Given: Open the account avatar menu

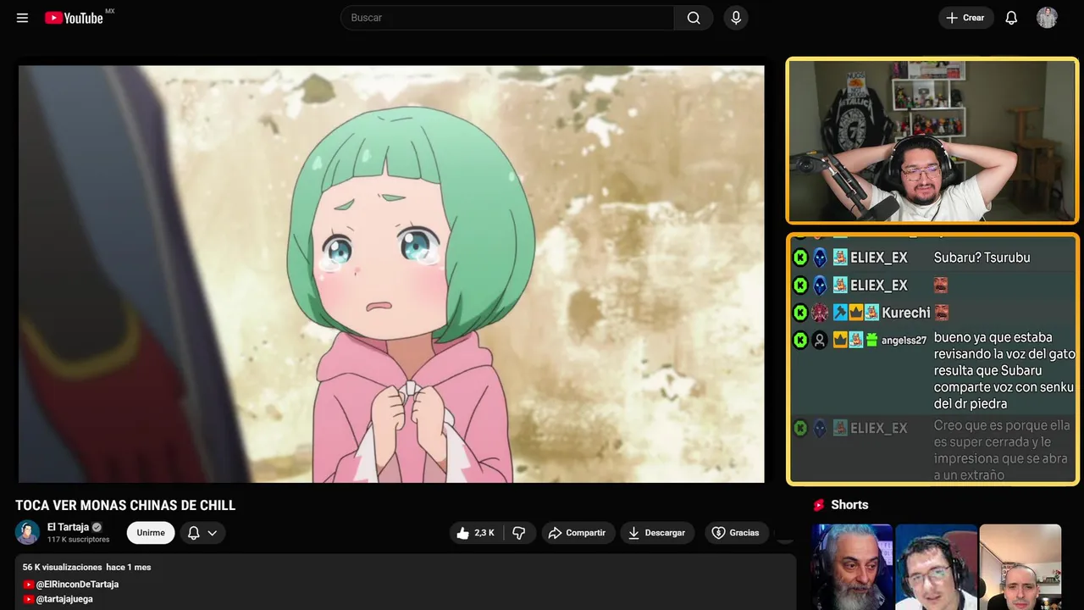Looking at the screenshot, I should (1047, 18).
